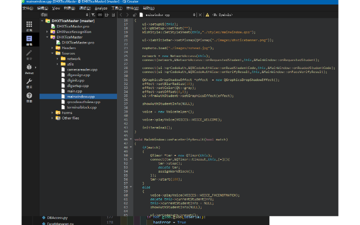Fold the onFaceVerifyResult function at line 46
The height and width of the screenshot is (225, 360).
click(131, 139)
